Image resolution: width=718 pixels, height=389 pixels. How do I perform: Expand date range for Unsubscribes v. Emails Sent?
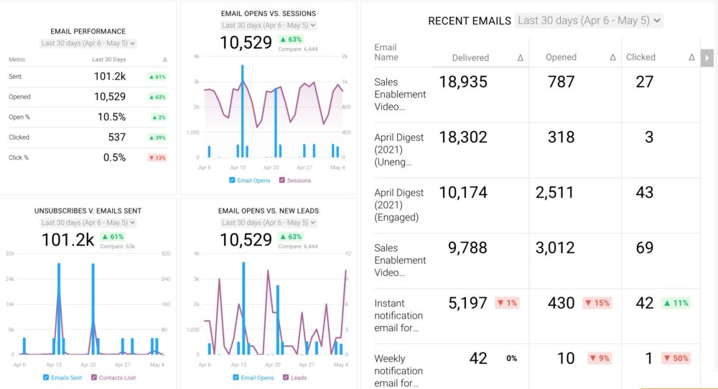click(x=88, y=223)
